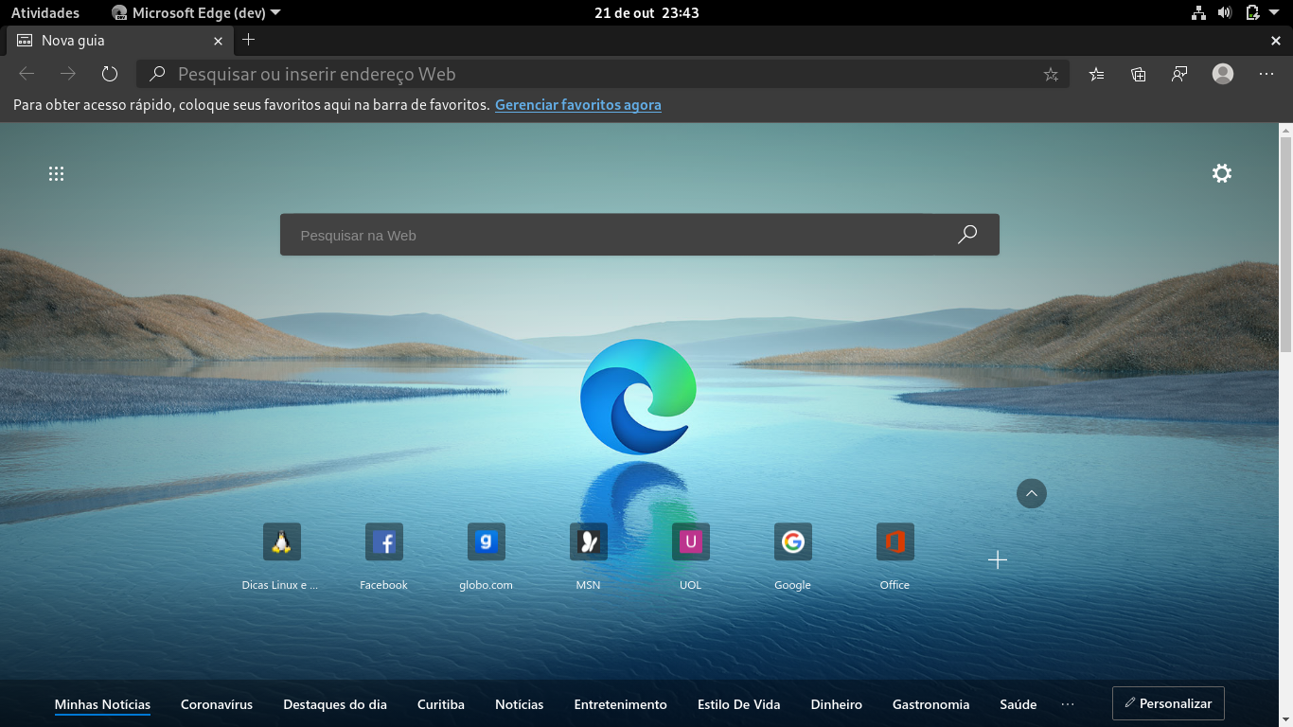This screenshot has width=1293, height=727.
Task: Add a new quick link with plus
Action: (x=998, y=560)
